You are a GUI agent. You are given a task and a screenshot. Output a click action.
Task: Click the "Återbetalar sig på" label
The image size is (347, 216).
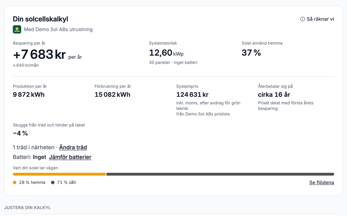pyautogui.click(x=275, y=86)
